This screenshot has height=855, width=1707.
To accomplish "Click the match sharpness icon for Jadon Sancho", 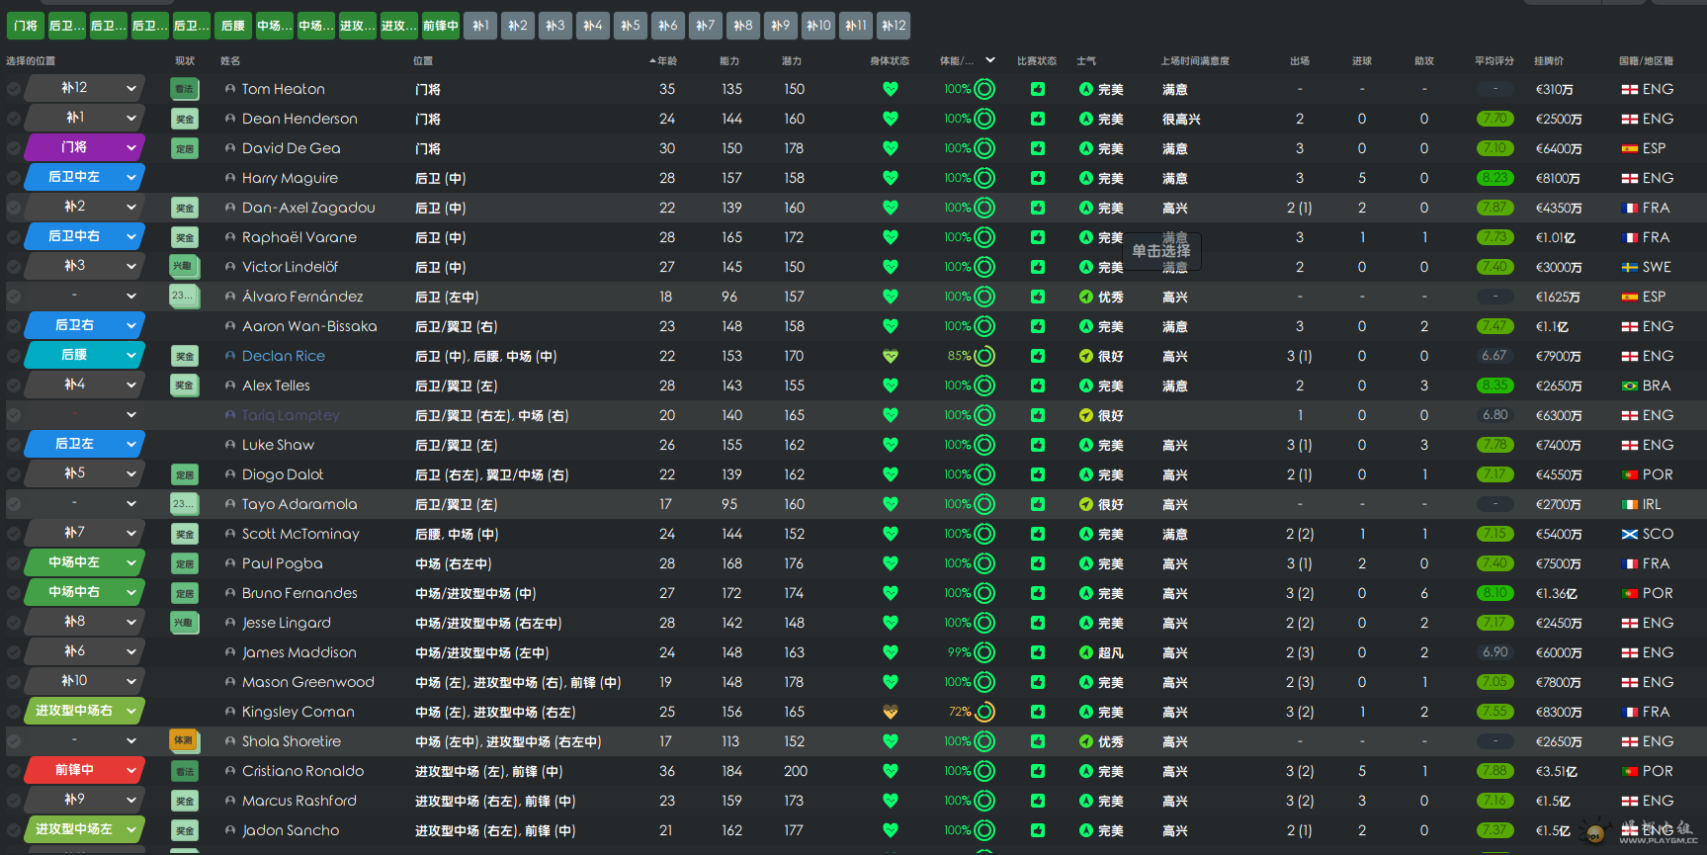I will 1038,830.
